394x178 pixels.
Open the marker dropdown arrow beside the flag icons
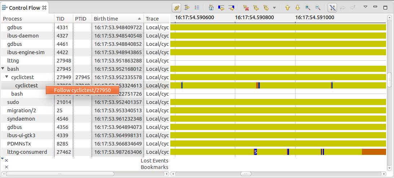[x=274, y=8]
